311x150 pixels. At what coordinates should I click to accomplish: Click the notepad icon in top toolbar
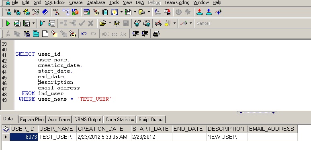pyautogui.click(x=105, y=12)
